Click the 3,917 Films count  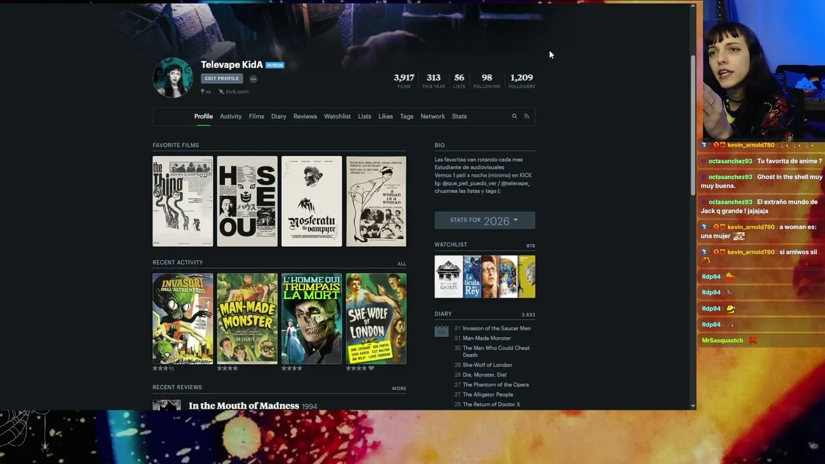point(404,81)
